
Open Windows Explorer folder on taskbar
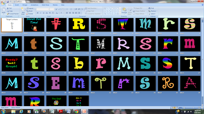[13, 111]
